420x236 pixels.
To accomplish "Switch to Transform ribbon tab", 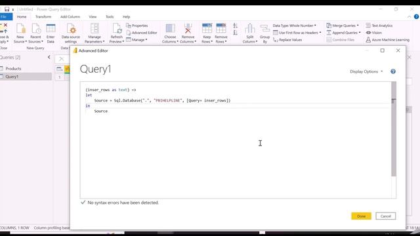I will (43, 16).
